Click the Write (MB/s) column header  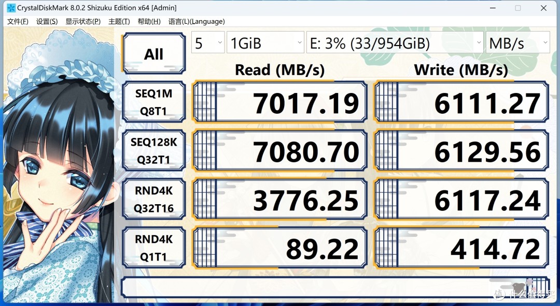461,70
